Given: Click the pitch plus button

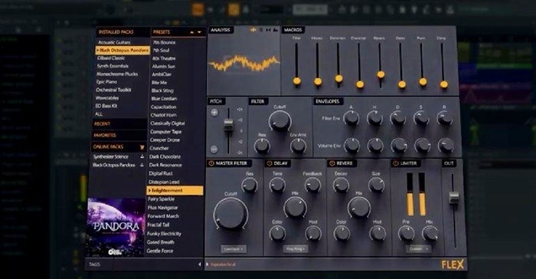Looking at the screenshot, I should tap(214, 112).
